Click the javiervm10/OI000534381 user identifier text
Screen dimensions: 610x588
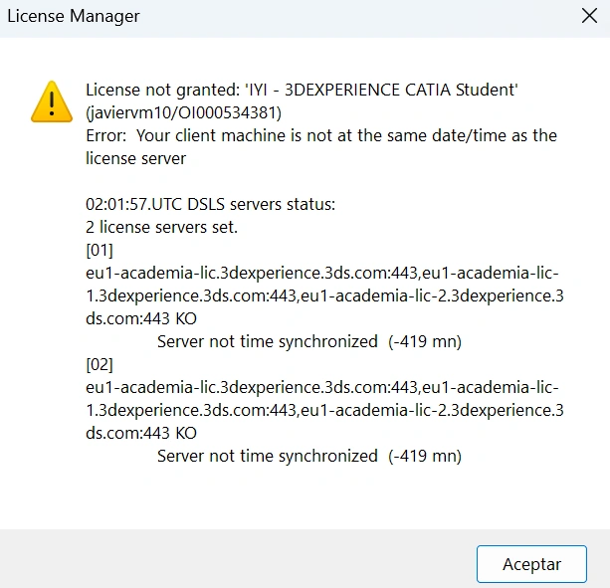click(x=183, y=112)
